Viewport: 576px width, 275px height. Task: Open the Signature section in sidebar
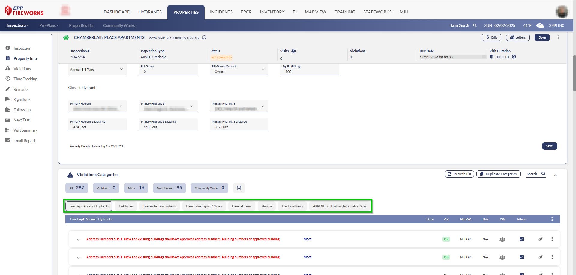[22, 100]
